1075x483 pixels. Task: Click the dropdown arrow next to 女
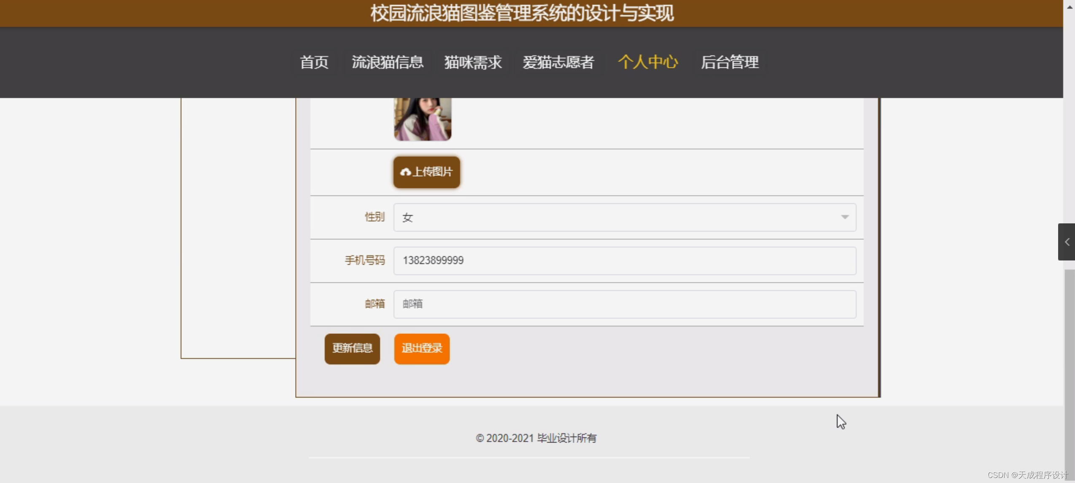[x=845, y=217]
